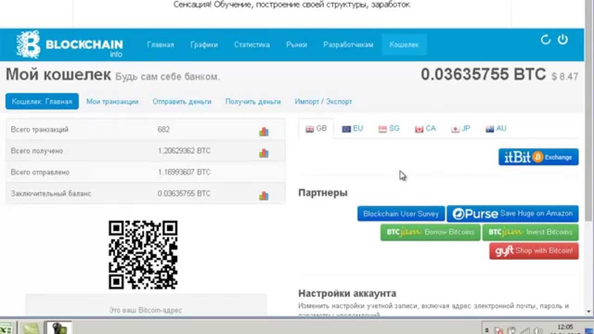Go to Получить деньги tab
The image size is (594, 334).
click(253, 101)
